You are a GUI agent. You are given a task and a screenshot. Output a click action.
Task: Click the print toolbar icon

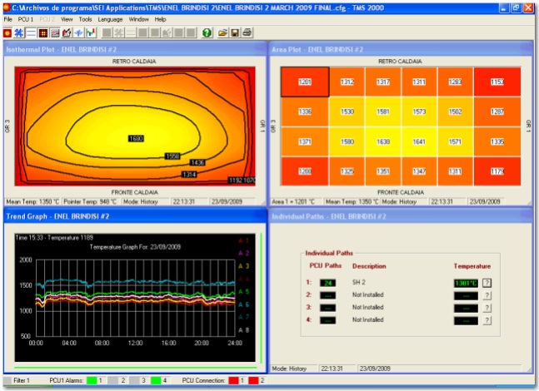click(x=247, y=32)
